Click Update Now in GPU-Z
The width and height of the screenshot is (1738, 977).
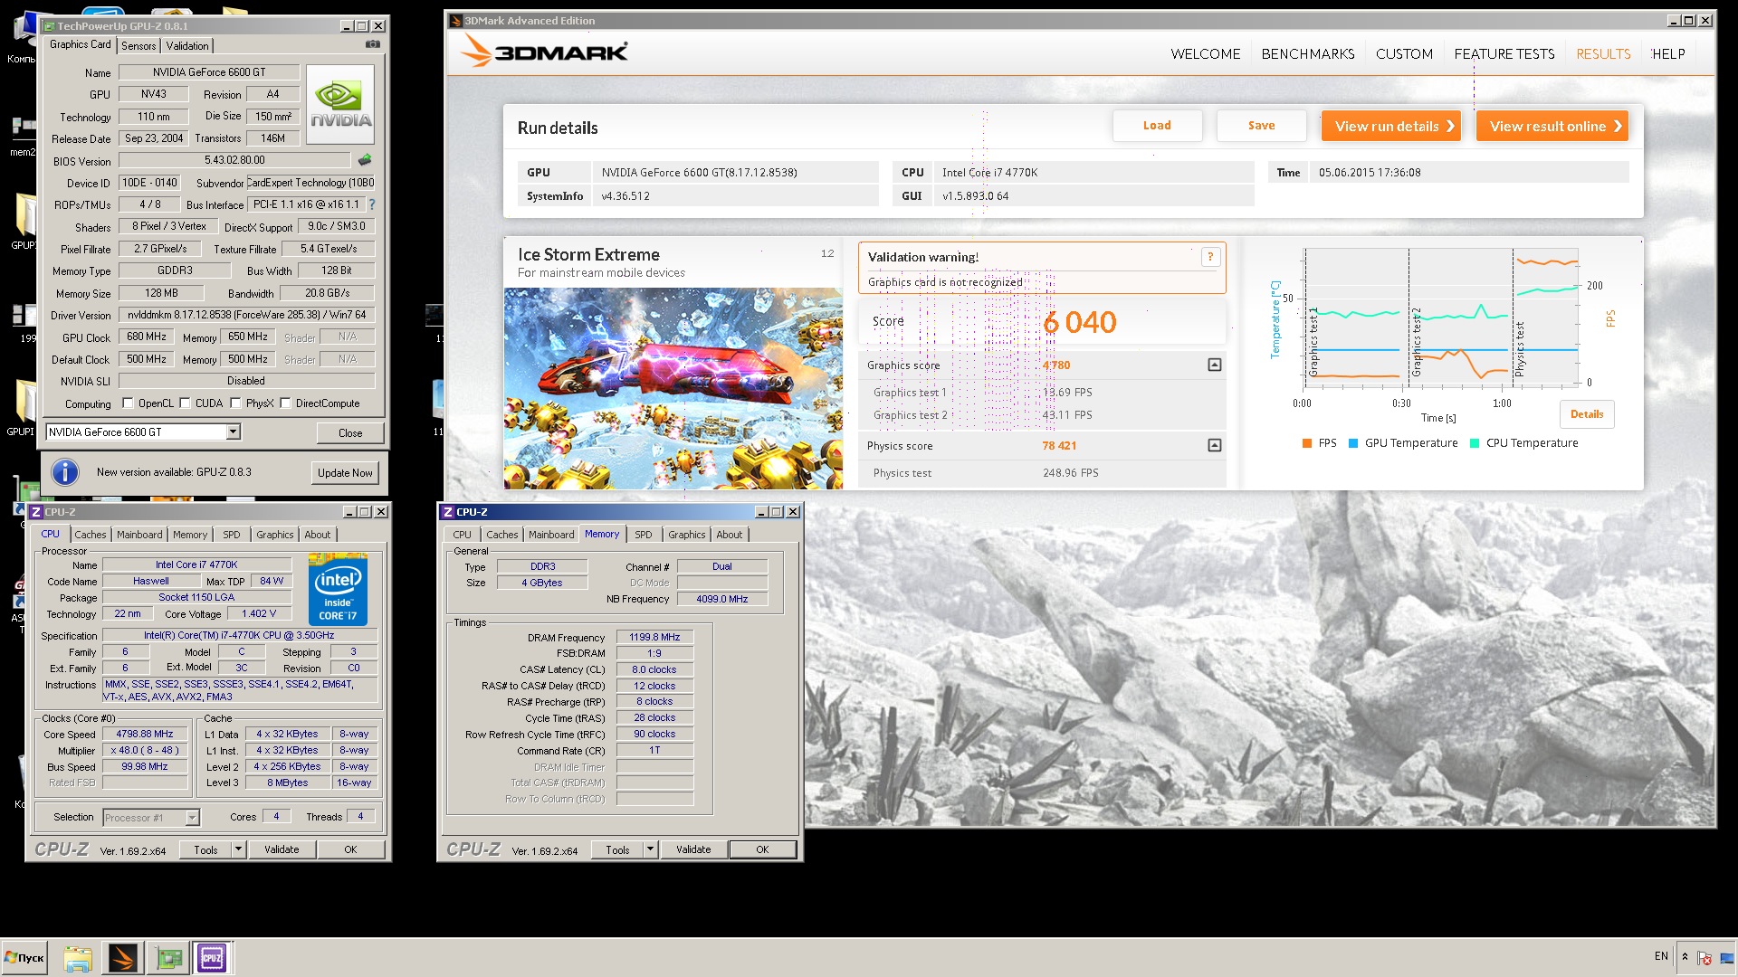[345, 472]
